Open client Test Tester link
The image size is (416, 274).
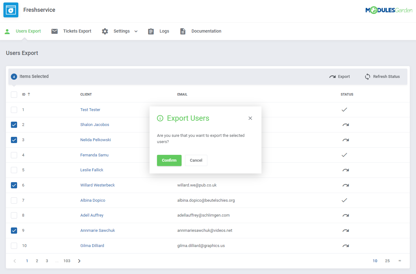coord(90,110)
